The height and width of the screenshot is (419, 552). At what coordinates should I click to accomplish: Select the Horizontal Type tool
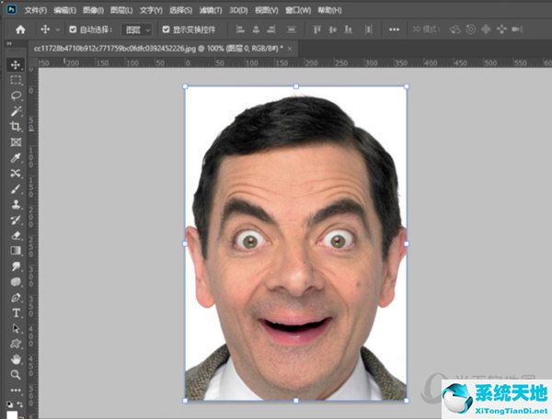point(16,312)
